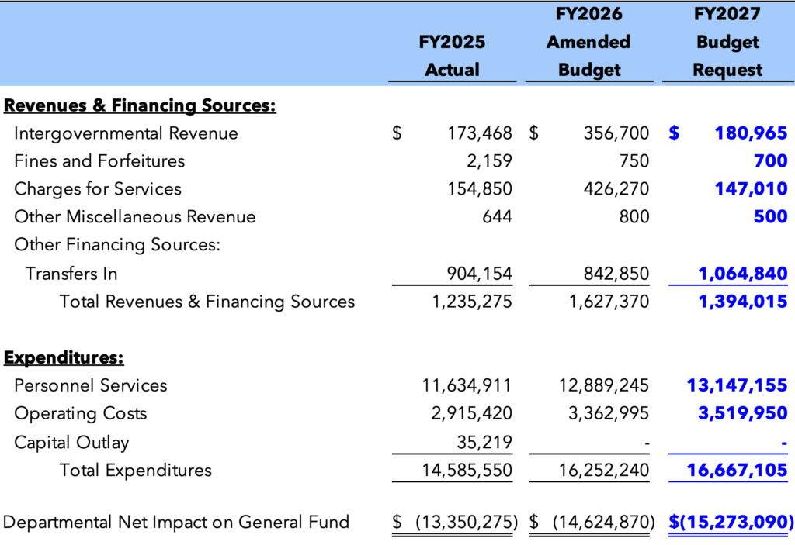Select the Charges for Services label
The width and height of the screenshot is (795, 545).
pyautogui.click(x=98, y=189)
